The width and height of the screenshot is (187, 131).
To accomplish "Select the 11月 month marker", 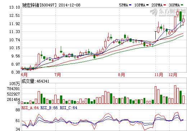I will pos(159,75).
